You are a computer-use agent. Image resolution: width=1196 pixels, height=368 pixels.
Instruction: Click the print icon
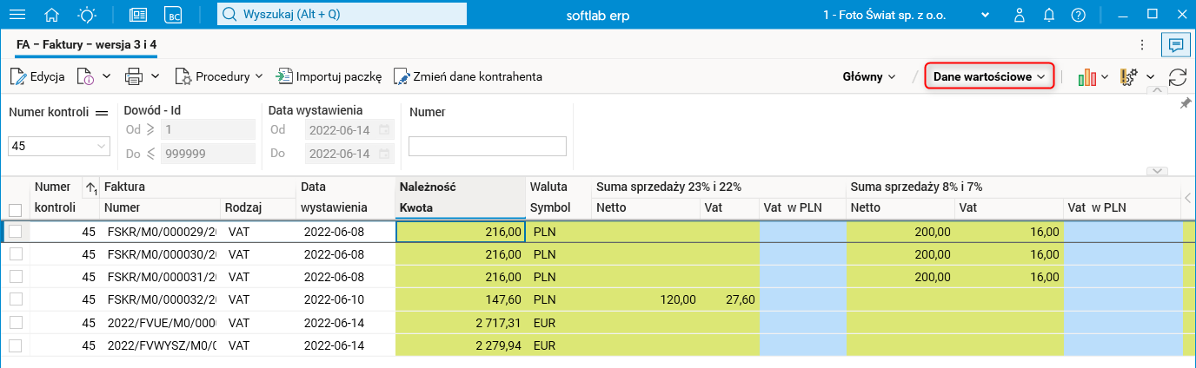[x=134, y=76]
